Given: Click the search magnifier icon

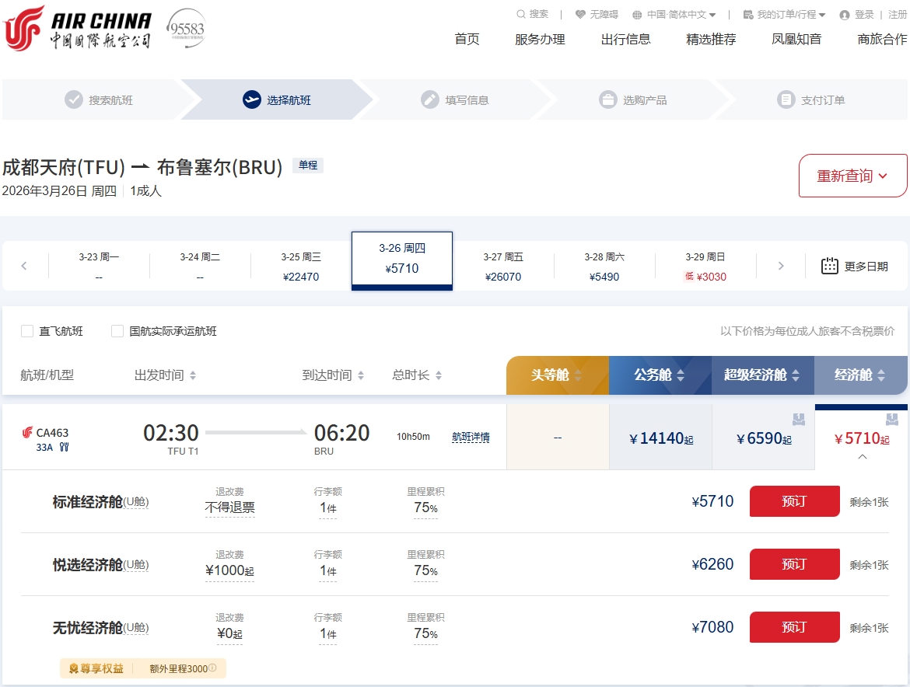Looking at the screenshot, I should pos(521,14).
